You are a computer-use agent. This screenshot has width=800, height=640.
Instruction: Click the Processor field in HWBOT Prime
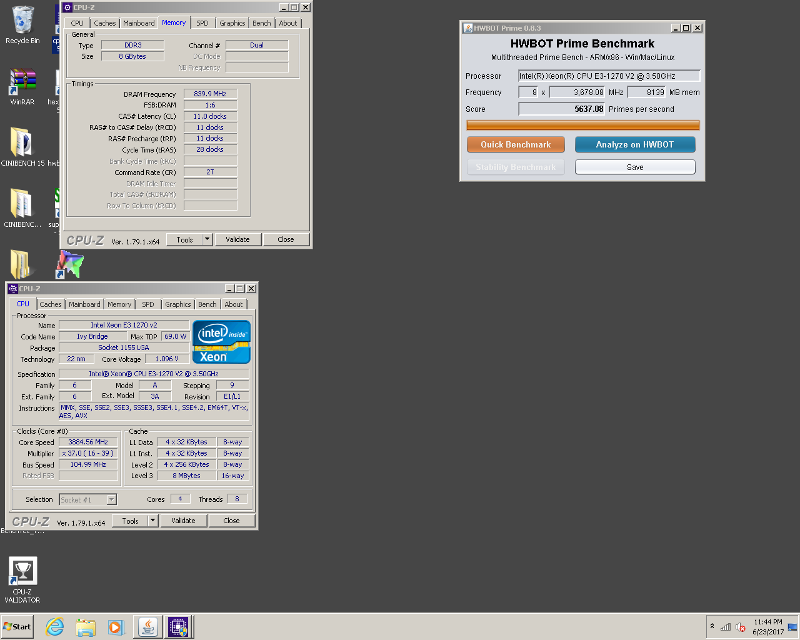(x=609, y=76)
